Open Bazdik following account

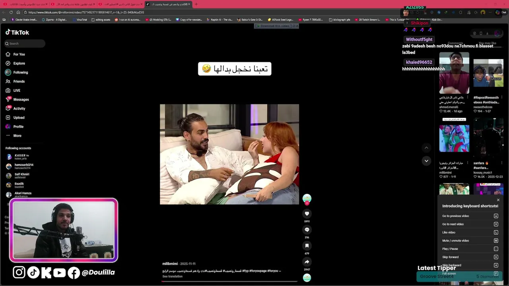[16, 185]
